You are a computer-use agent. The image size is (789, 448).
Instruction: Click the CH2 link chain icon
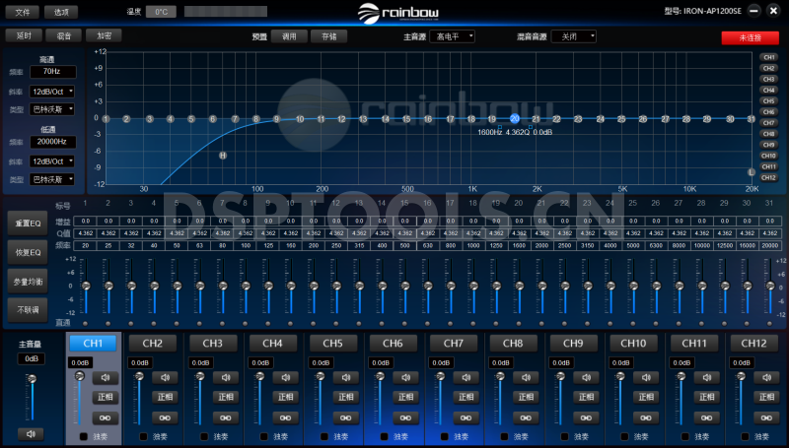tap(165, 417)
